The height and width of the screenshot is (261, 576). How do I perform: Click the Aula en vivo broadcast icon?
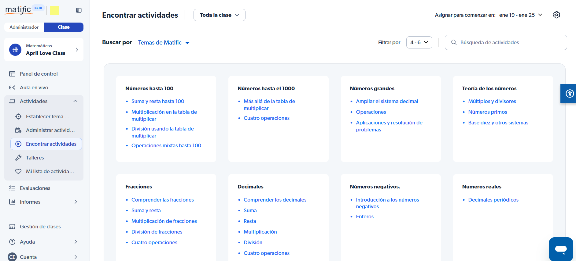(x=12, y=88)
